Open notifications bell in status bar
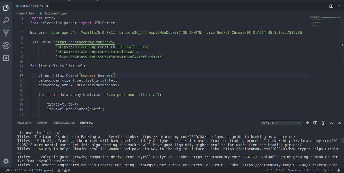Viewport: 344px width, 173px height. tap(339, 170)
